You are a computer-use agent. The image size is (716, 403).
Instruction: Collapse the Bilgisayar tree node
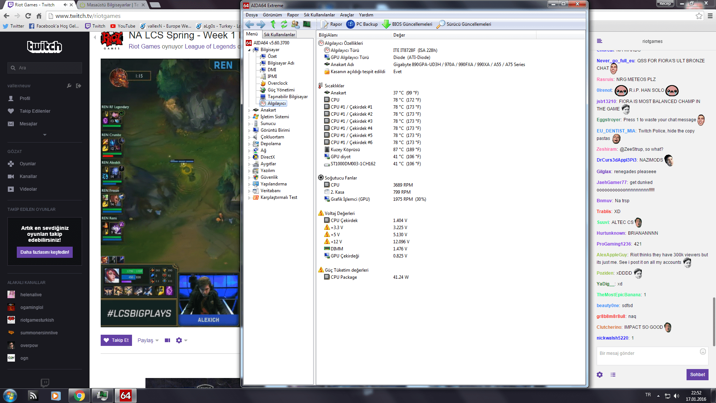(x=249, y=50)
